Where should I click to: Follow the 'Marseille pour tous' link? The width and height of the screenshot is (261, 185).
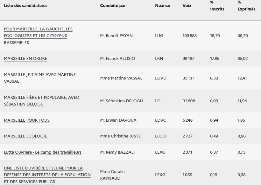27,120
